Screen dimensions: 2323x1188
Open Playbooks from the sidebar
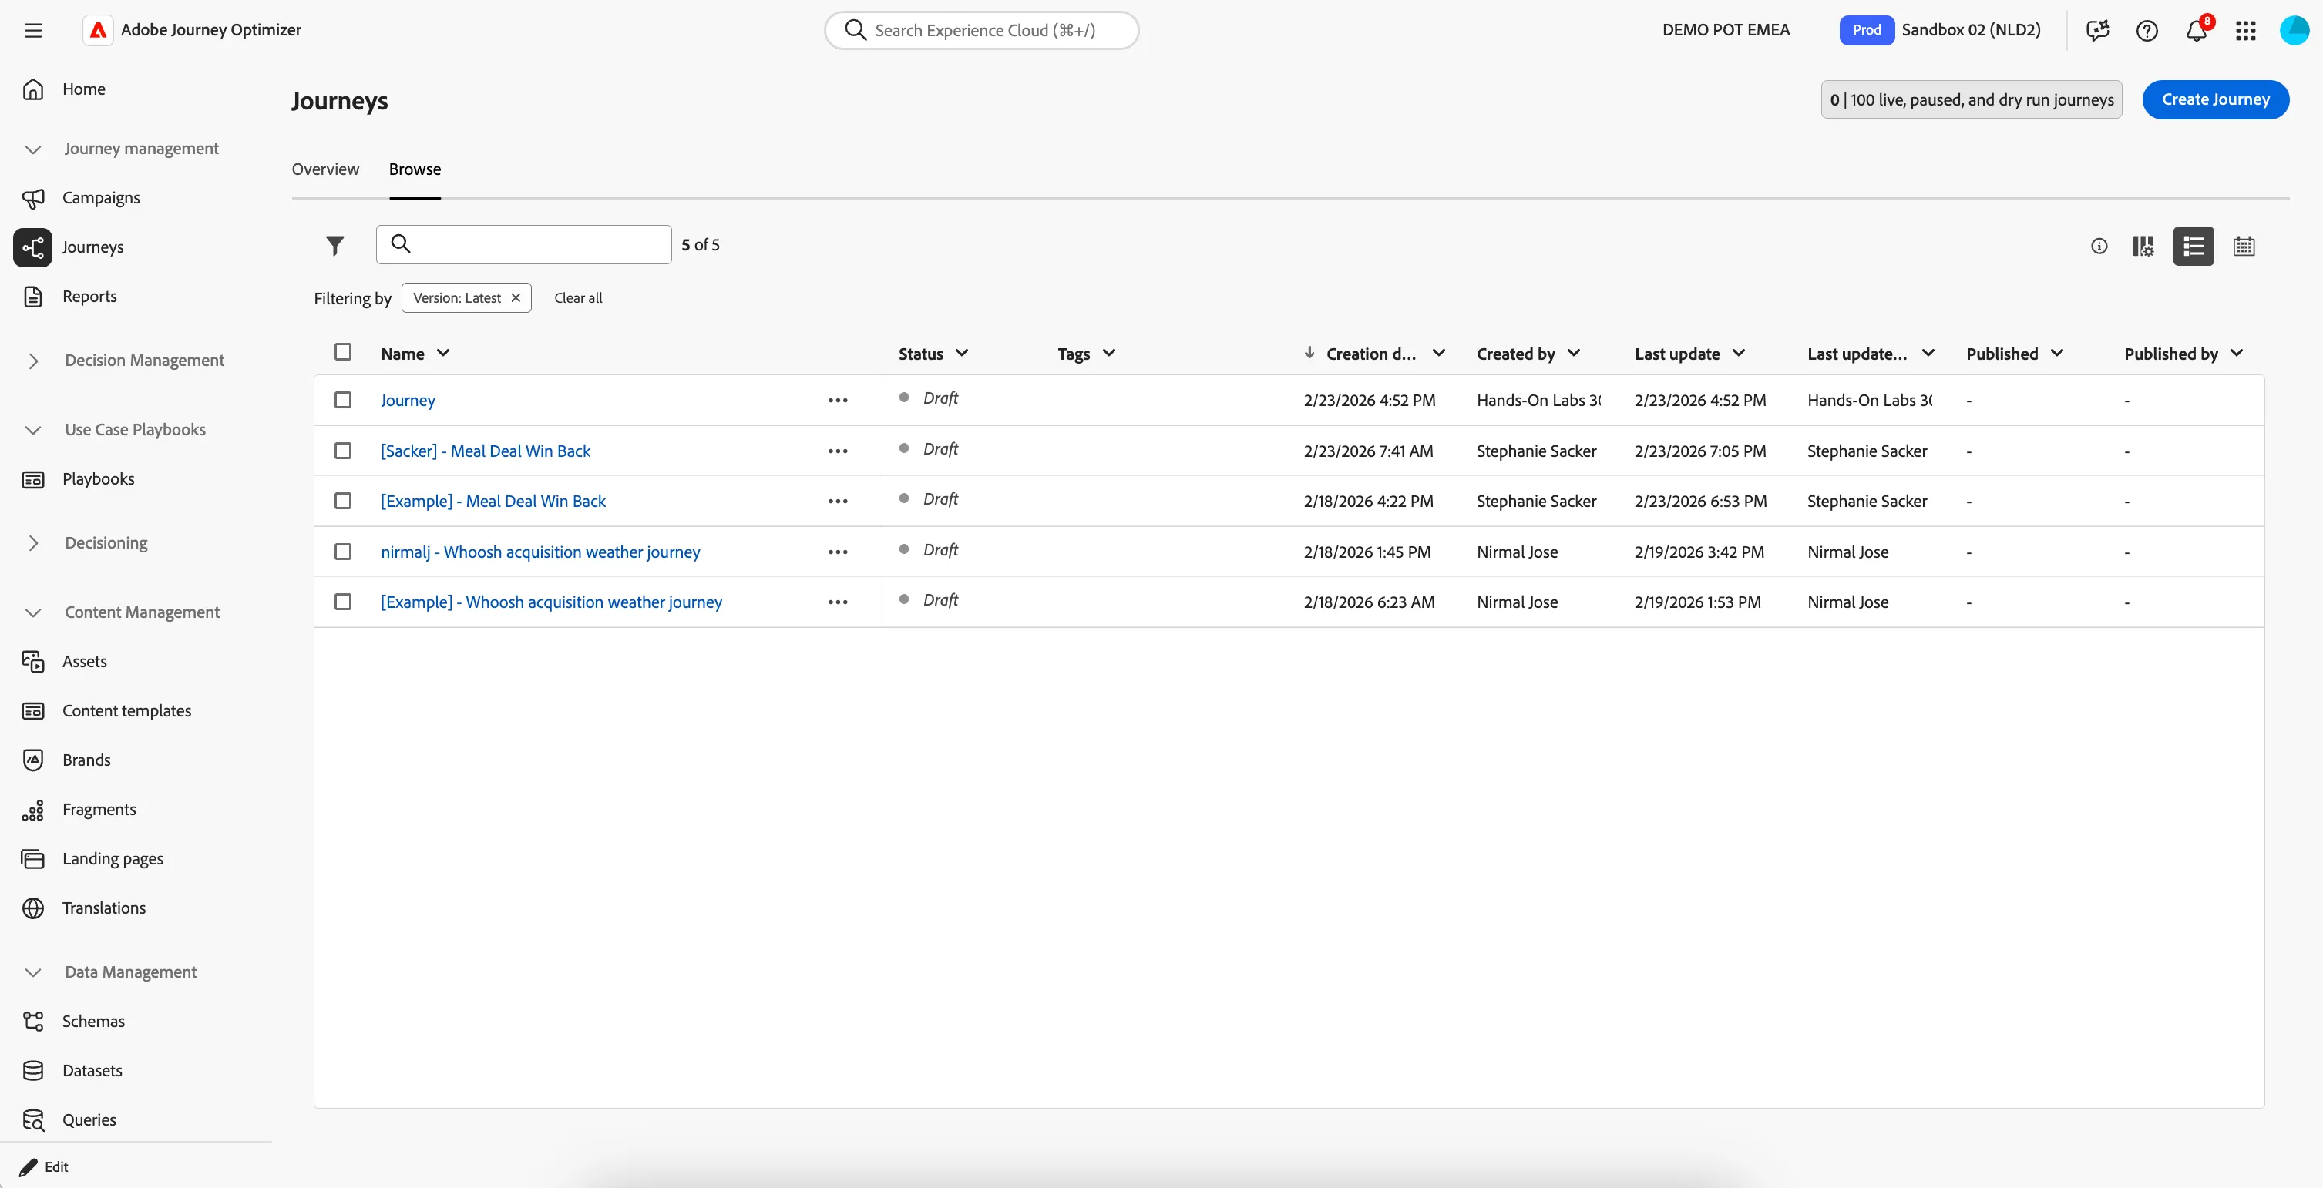(99, 478)
